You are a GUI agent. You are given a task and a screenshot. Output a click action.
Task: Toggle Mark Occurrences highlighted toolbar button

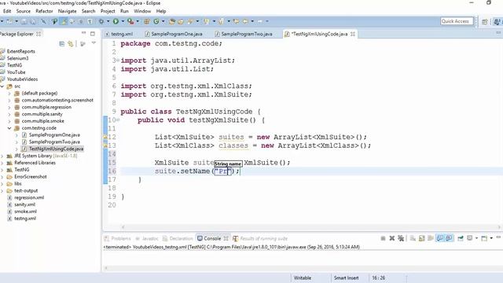click(64, 21)
